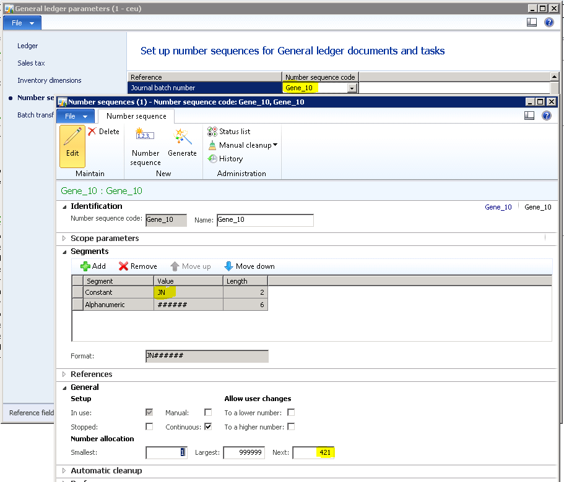Check the To a lower number box

click(x=291, y=413)
